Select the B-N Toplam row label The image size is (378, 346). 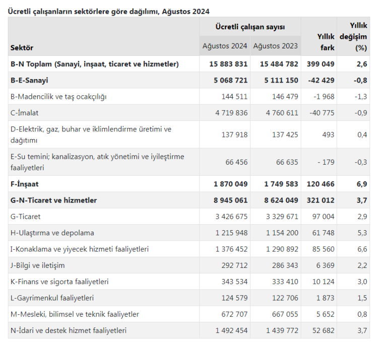[94, 64]
